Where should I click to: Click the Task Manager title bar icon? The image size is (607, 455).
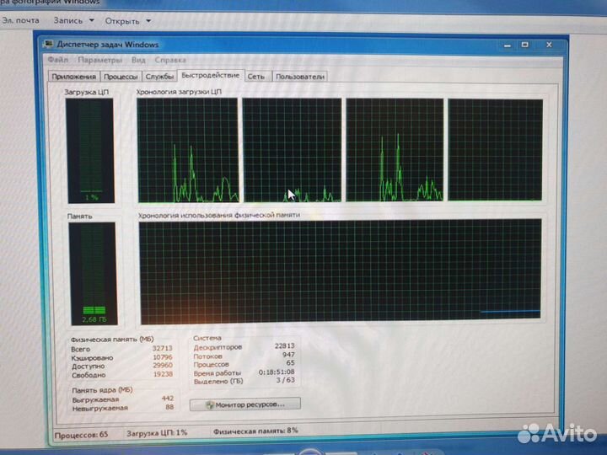tap(48, 44)
